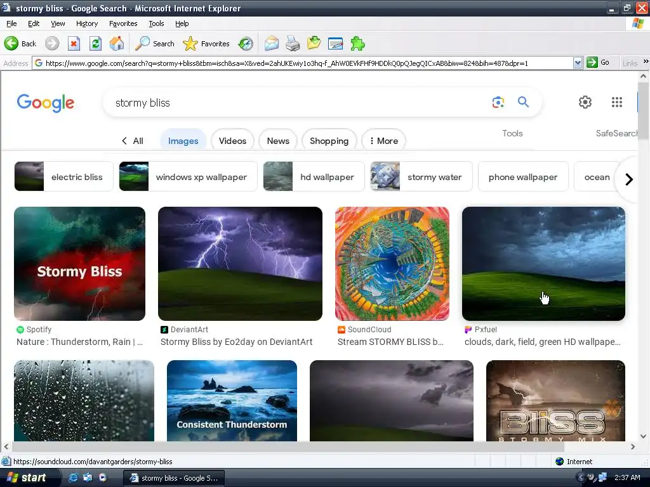The height and width of the screenshot is (487, 650).
Task: Print the page with printer icon
Action: click(x=293, y=44)
